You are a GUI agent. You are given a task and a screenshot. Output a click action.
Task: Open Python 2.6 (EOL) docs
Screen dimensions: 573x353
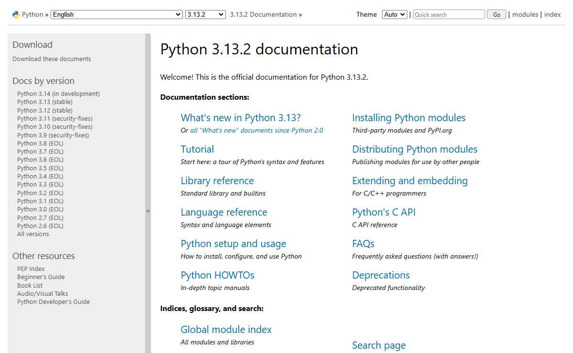pos(40,226)
